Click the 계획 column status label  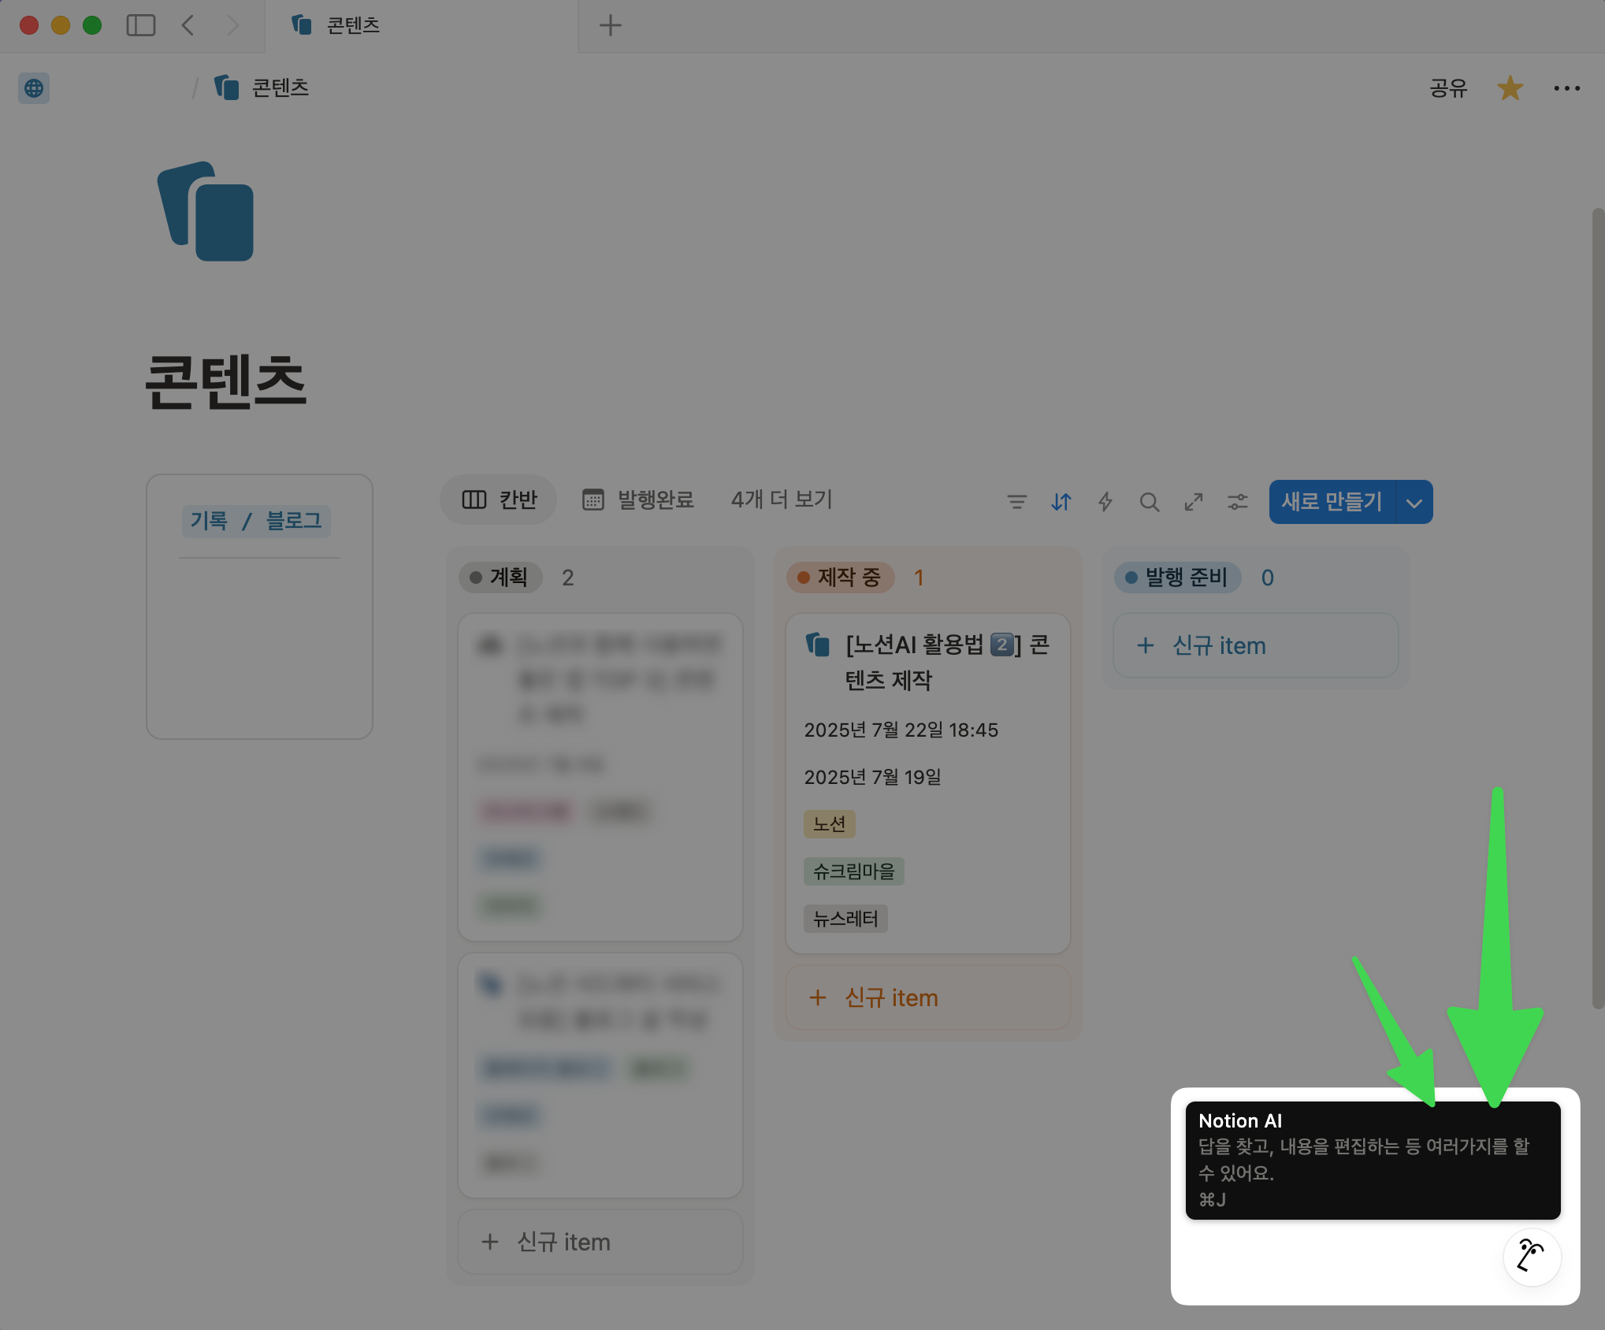[500, 577]
